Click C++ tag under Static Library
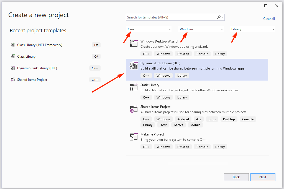 [146, 97]
